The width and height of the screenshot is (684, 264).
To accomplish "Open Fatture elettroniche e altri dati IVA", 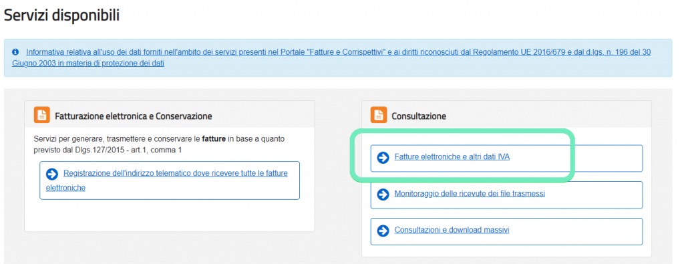I will click(452, 157).
